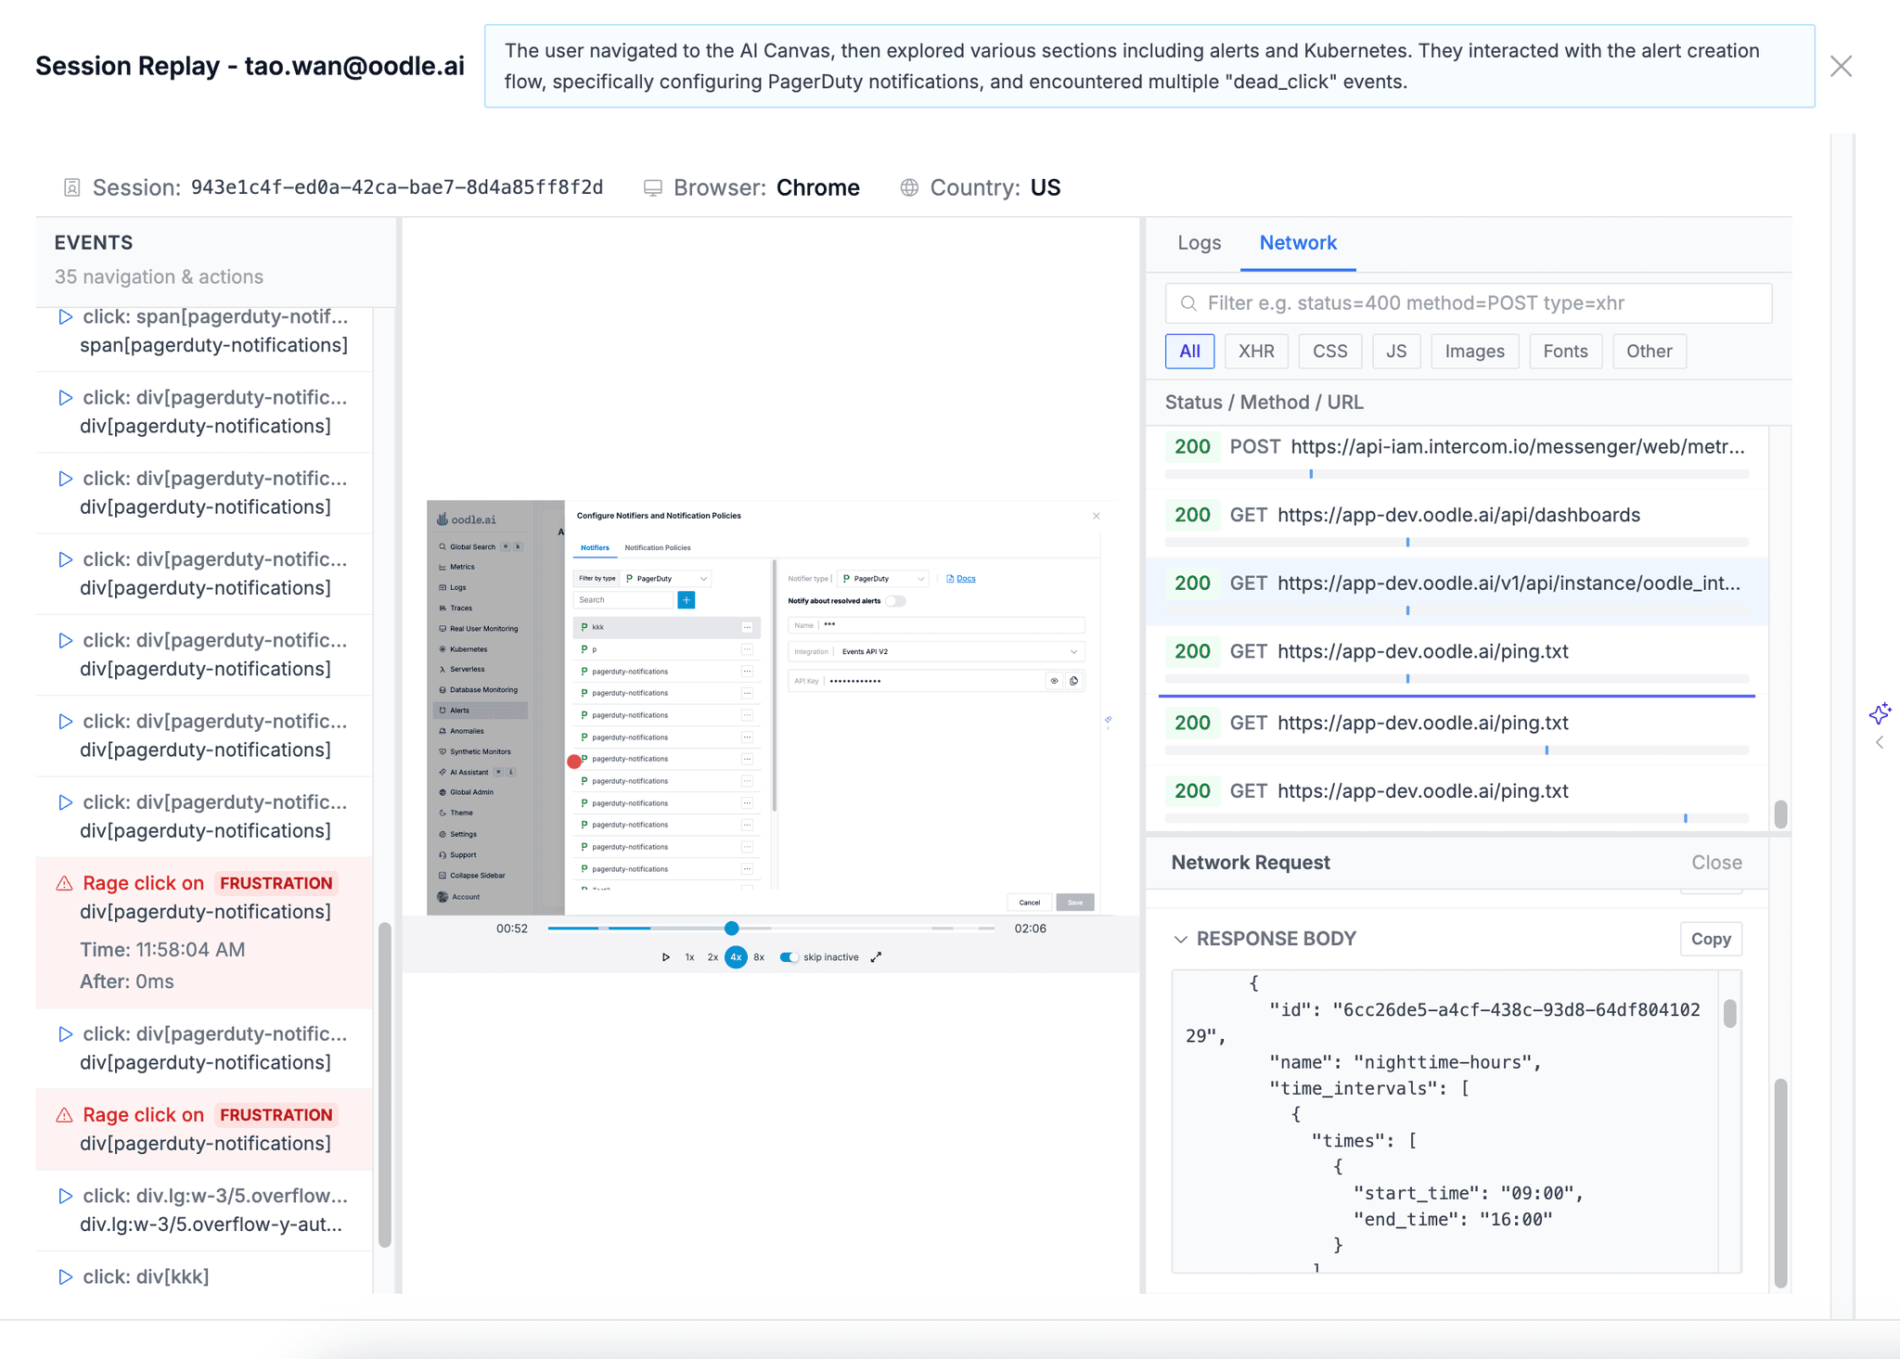Click the Synthetic Monitors icon in replay

(443, 751)
